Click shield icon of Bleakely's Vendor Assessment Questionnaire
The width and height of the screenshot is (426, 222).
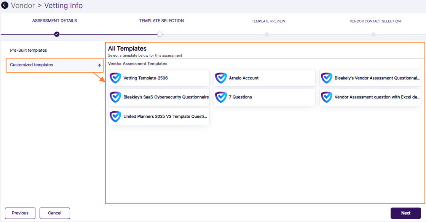point(326,78)
